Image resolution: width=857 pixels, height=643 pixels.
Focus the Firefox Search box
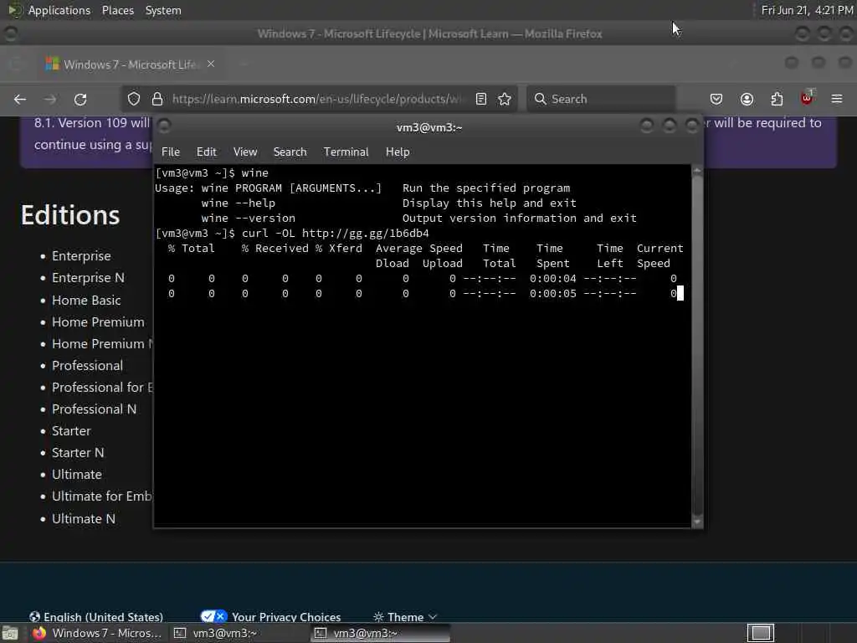click(601, 99)
